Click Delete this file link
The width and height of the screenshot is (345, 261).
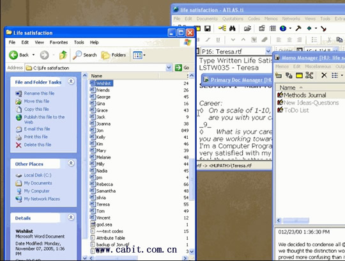[38, 145]
